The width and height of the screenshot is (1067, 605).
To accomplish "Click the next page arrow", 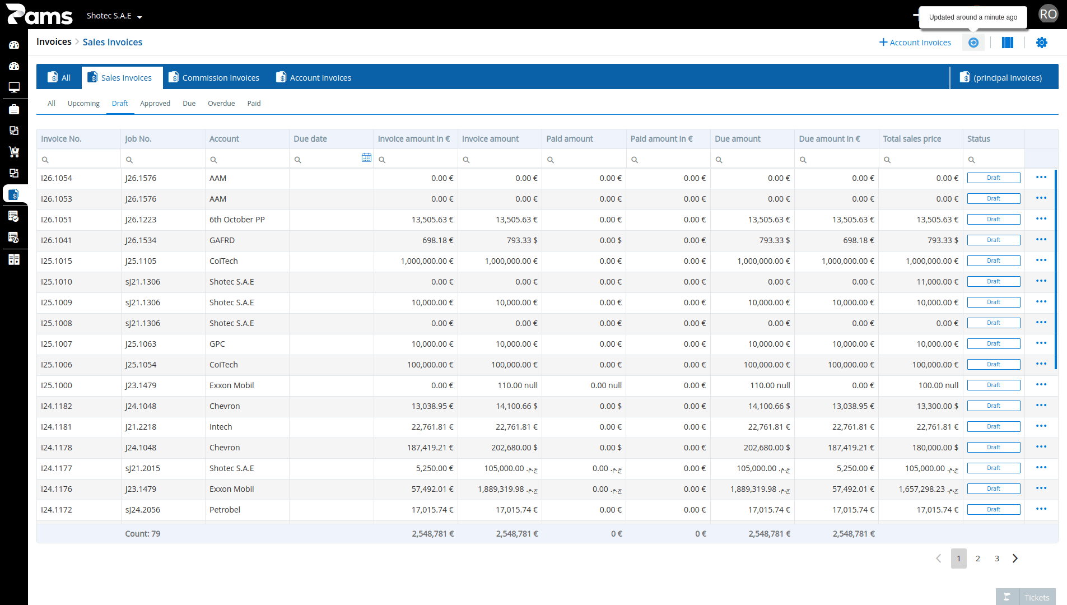I will (1015, 559).
